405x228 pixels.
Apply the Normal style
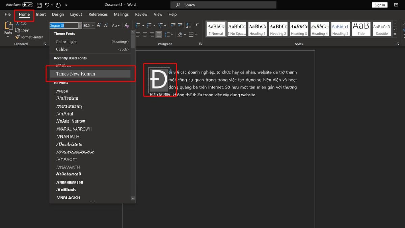216,29
